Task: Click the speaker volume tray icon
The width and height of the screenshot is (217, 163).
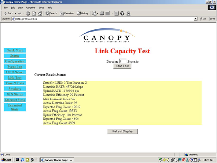Action: (x=168, y=160)
